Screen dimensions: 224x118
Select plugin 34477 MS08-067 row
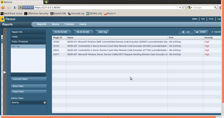click(x=136, y=54)
